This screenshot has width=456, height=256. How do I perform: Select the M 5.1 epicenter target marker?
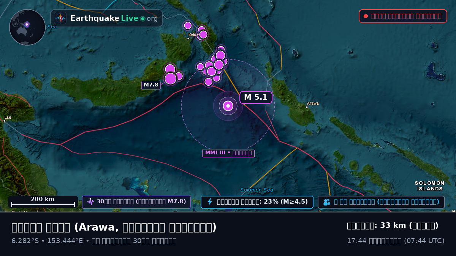pos(228,106)
